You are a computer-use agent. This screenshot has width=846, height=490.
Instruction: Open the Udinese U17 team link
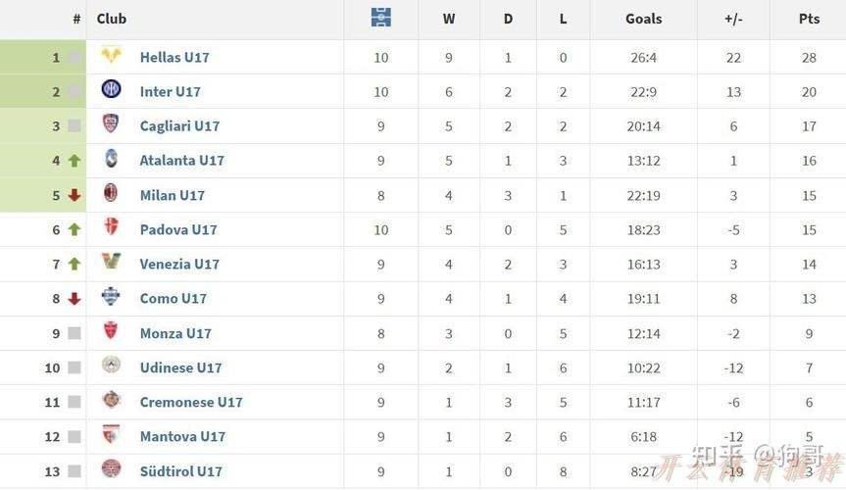tap(180, 367)
